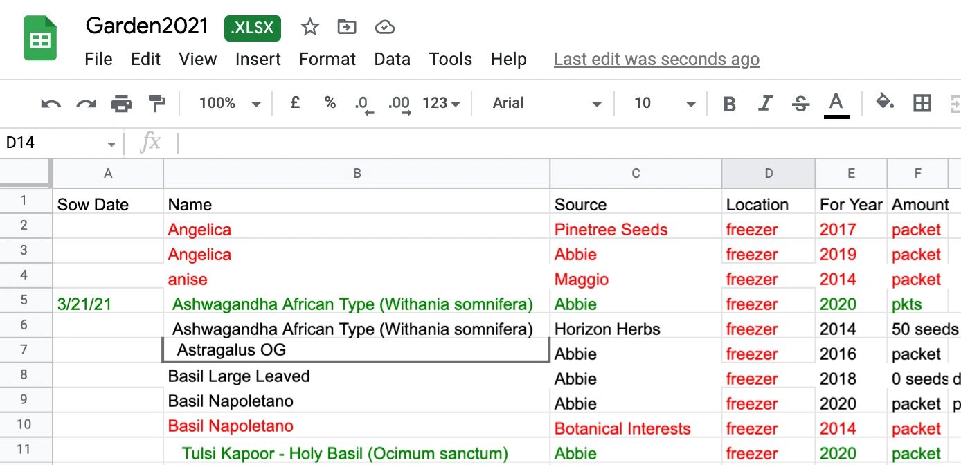The width and height of the screenshot is (961, 465).
Task: Apply currency format using the £ icon
Action: click(294, 102)
